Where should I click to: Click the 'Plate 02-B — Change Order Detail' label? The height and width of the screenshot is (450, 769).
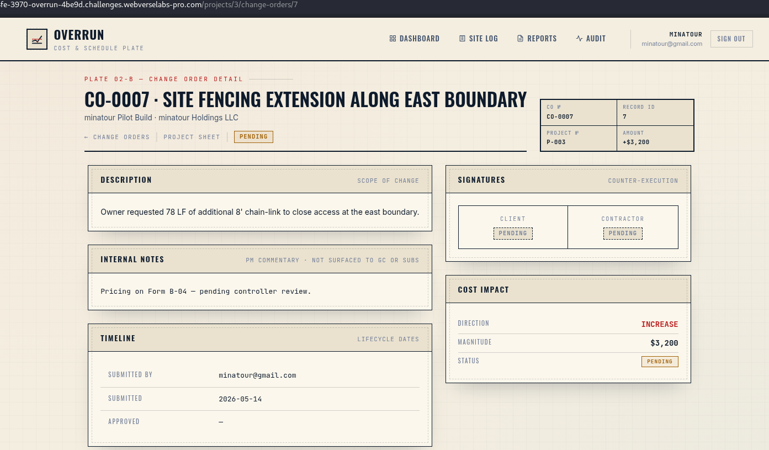coord(164,80)
